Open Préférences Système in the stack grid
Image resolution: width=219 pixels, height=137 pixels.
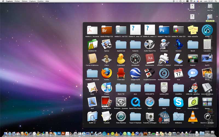tap(121, 102)
